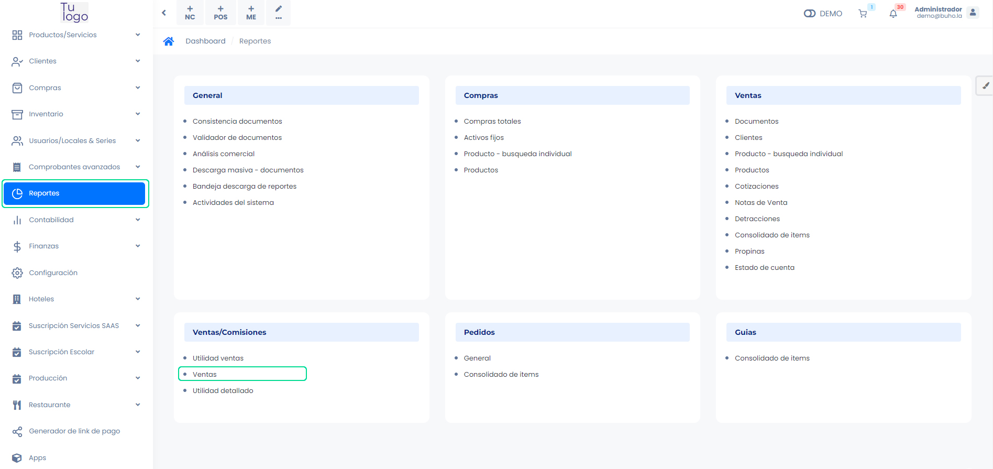Open the Compras totales report
Viewport: 993px width, 469px height.
click(492, 121)
